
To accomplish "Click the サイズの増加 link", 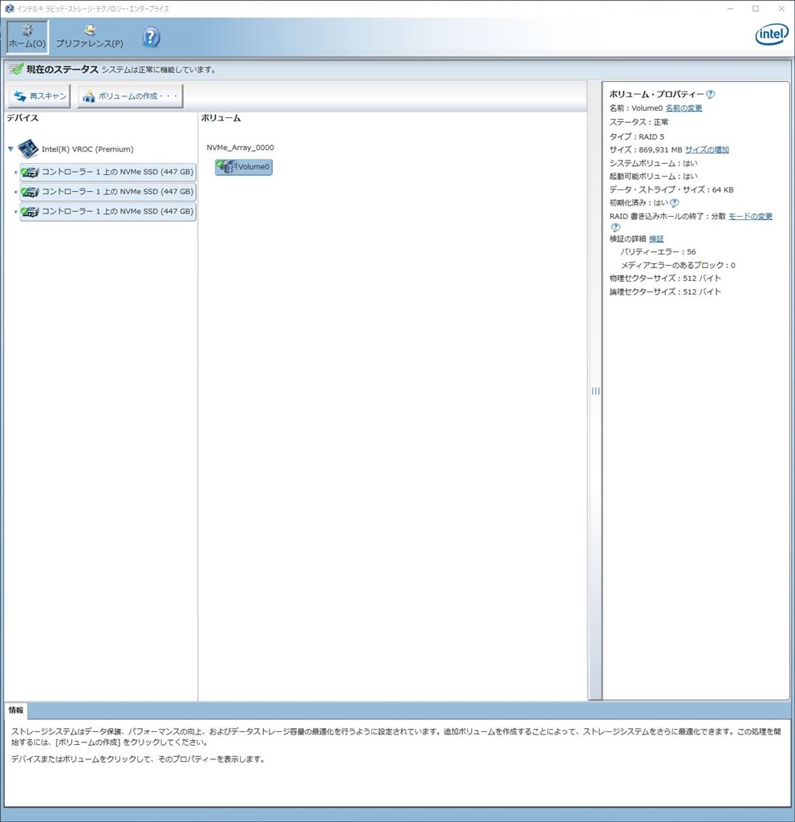I will click(705, 149).
